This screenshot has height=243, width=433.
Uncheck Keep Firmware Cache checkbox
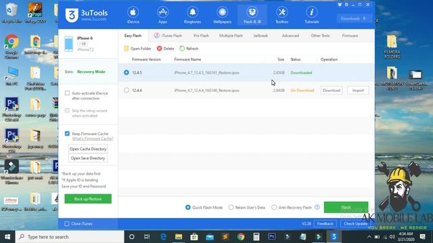(x=67, y=134)
